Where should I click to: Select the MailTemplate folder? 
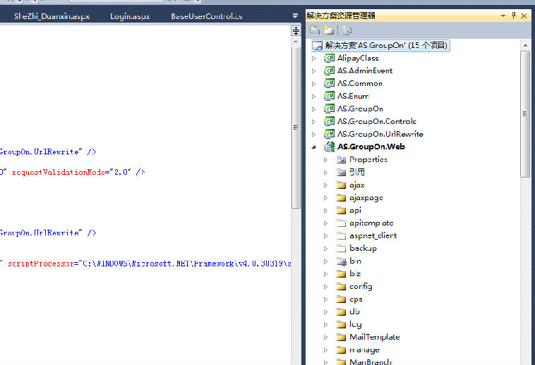(374, 337)
